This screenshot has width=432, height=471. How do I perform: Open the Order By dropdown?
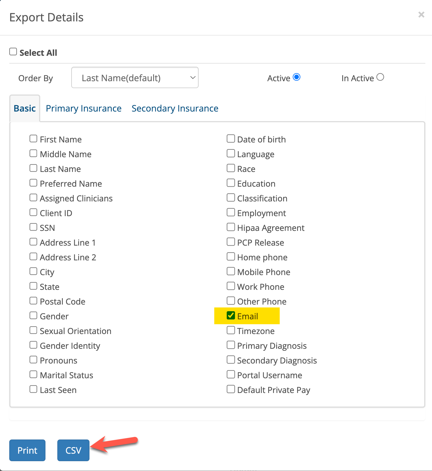(135, 77)
